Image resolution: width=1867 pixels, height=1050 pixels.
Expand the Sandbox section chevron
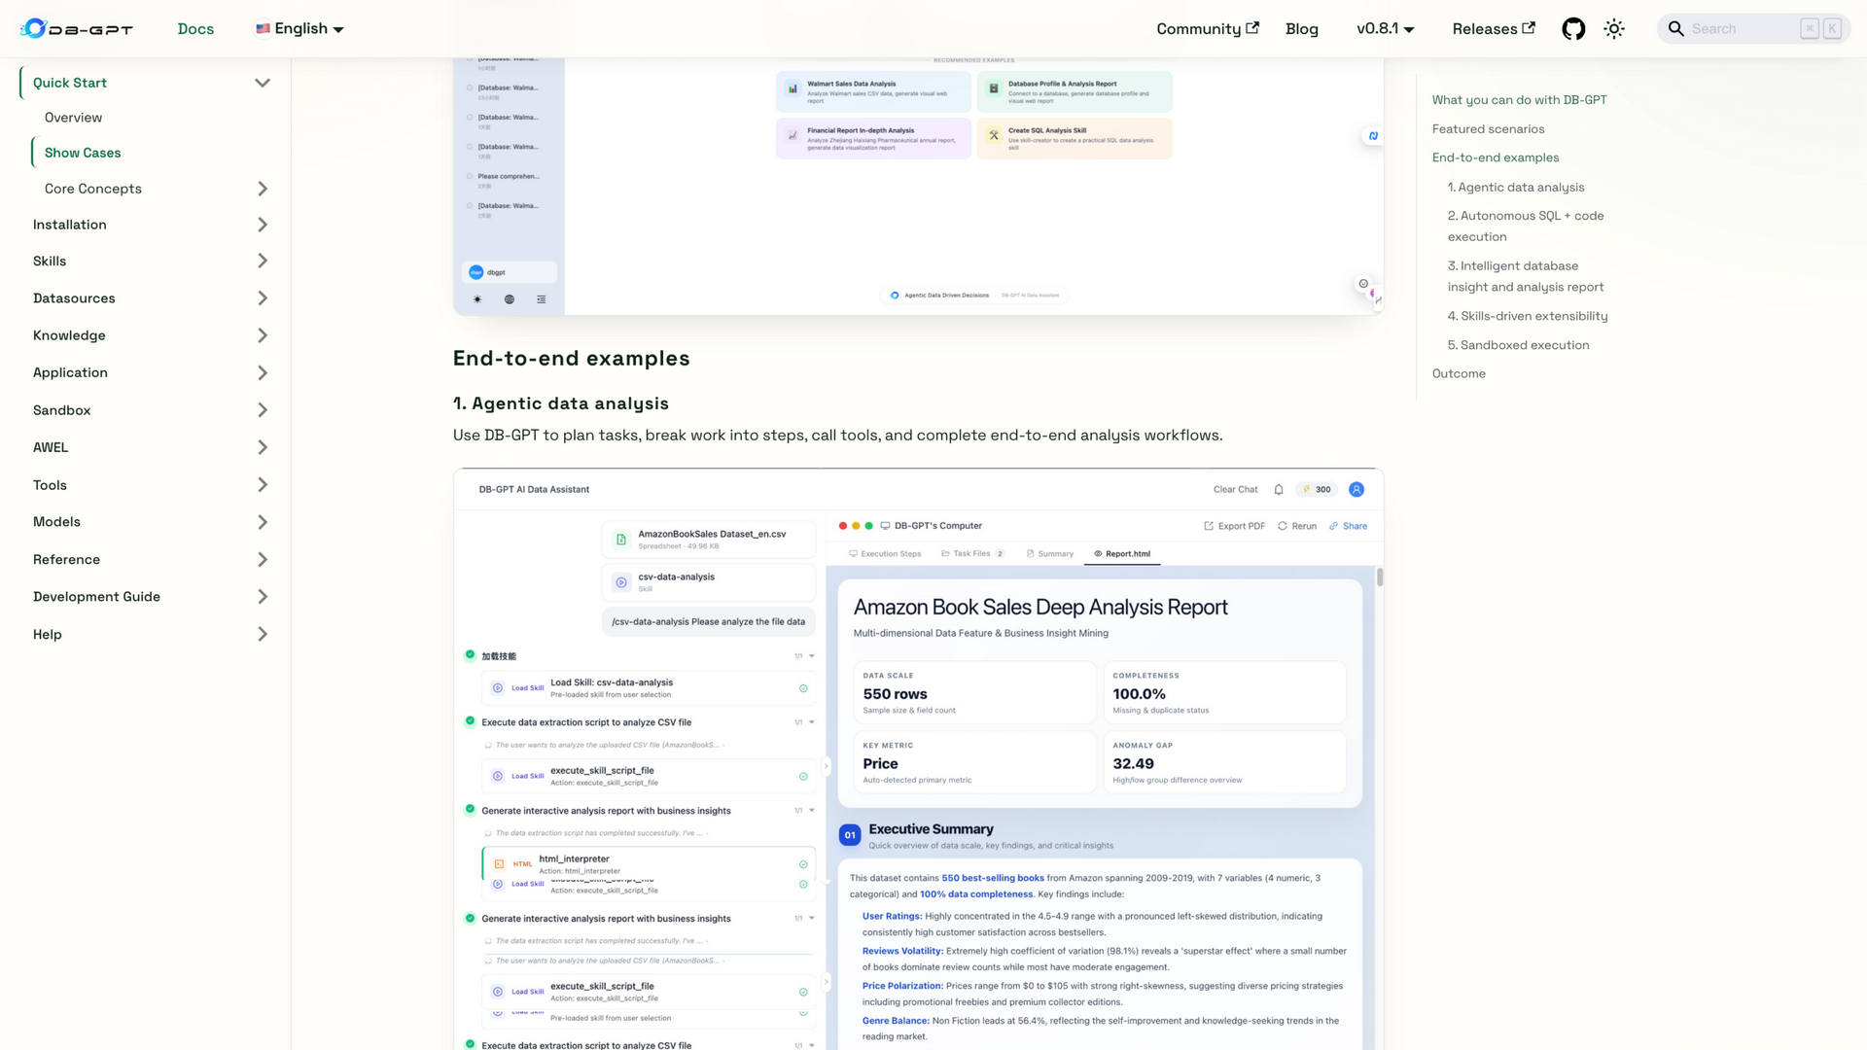(x=262, y=410)
